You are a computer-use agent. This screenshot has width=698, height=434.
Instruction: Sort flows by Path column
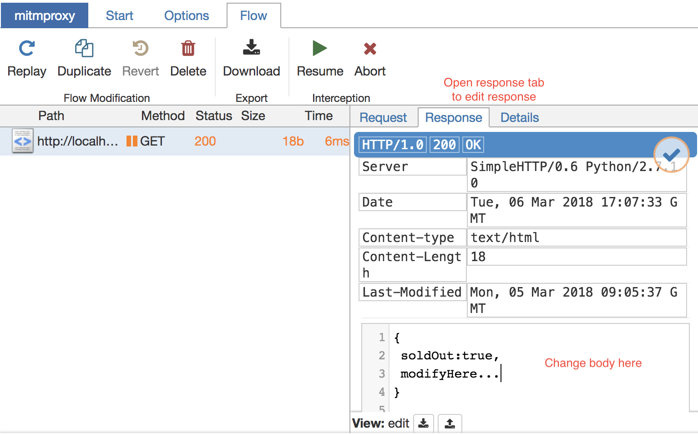tap(51, 116)
